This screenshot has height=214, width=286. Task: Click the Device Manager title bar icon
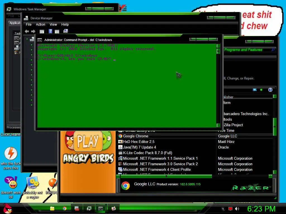pyautogui.click(x=26, y=18)
